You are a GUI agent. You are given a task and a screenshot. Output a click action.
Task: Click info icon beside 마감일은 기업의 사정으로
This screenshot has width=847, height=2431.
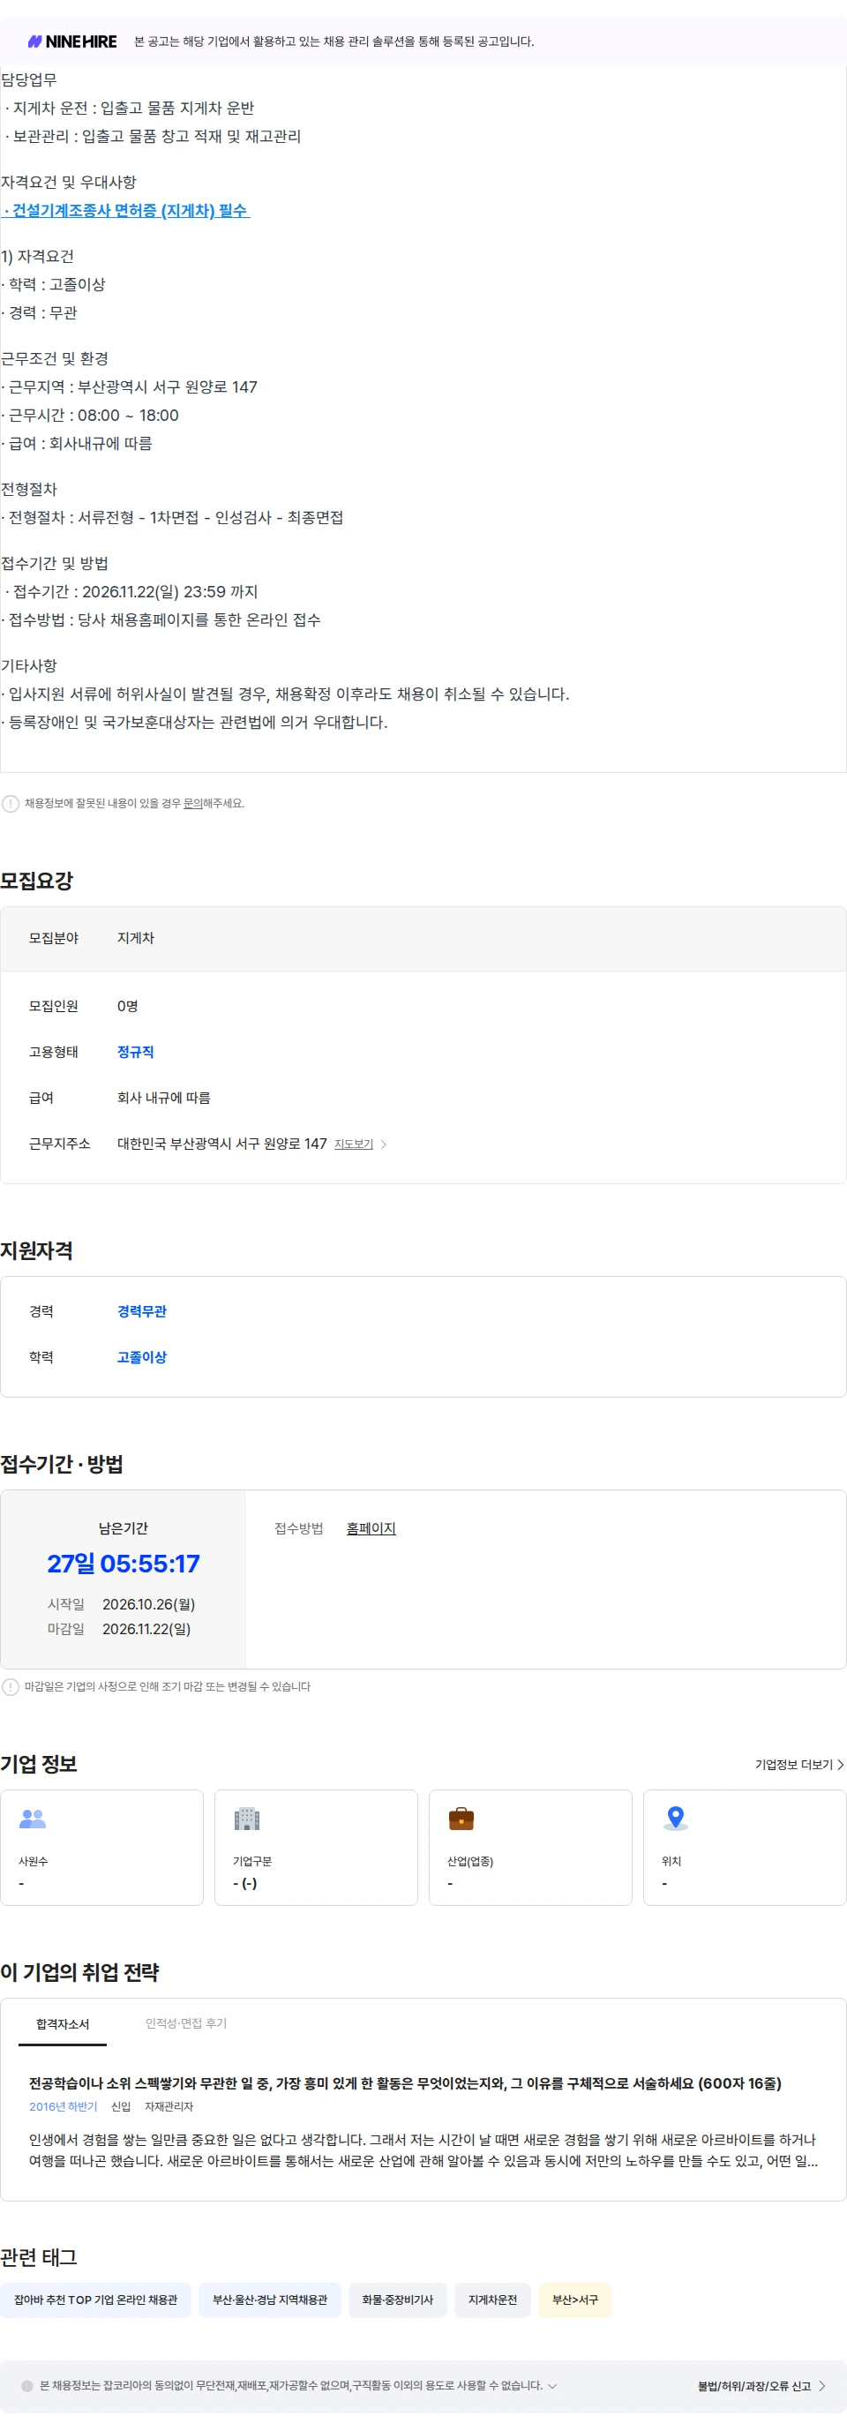click(11, 1686)
